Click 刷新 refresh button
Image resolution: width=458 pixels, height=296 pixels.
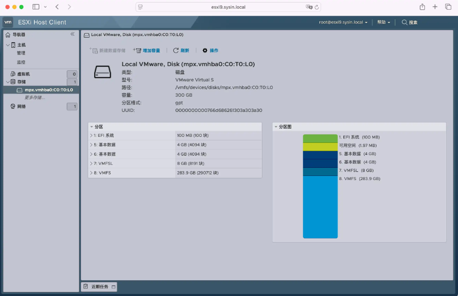point(181,50)
